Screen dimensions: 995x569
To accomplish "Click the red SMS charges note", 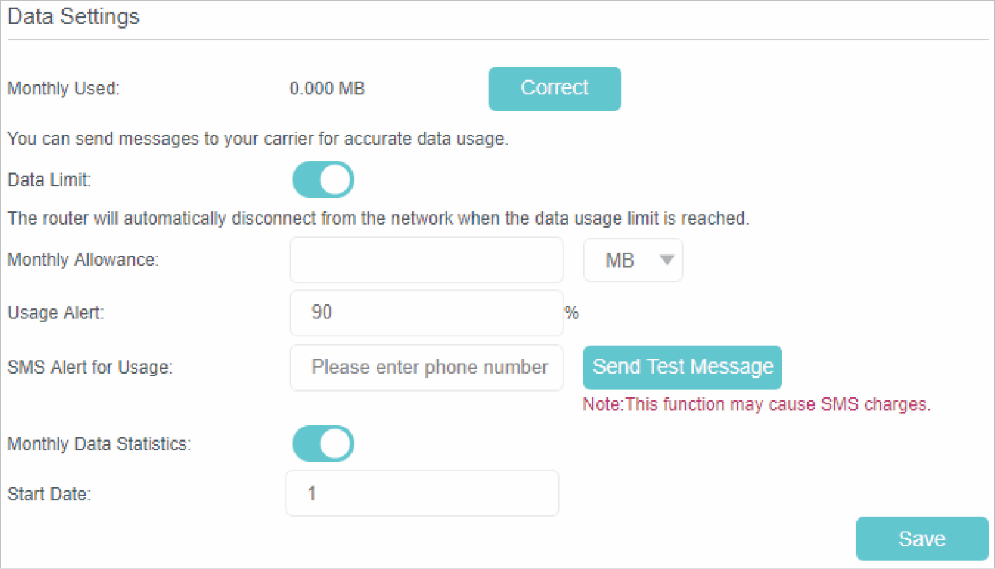I will point(757,404).
